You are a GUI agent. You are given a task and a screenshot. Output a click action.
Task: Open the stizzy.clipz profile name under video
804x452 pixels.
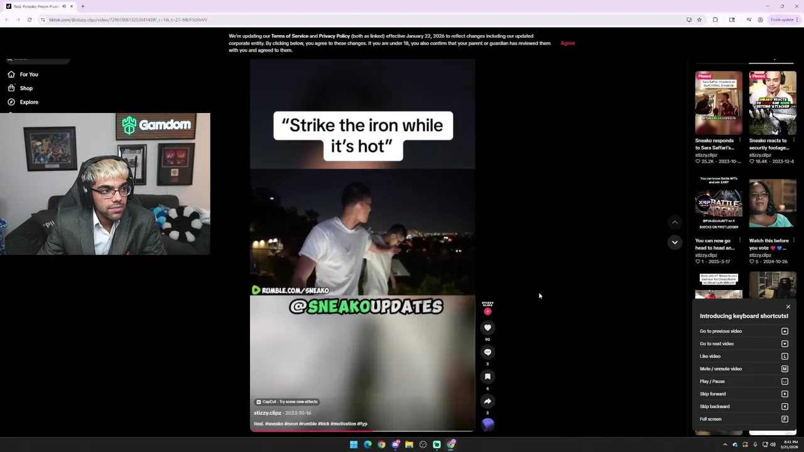point(268,413)
